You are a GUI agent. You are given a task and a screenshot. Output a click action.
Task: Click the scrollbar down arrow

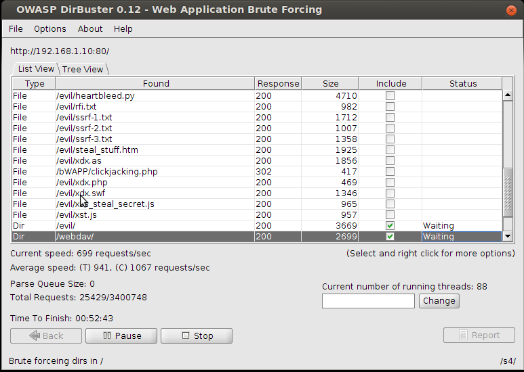point(507,237)
